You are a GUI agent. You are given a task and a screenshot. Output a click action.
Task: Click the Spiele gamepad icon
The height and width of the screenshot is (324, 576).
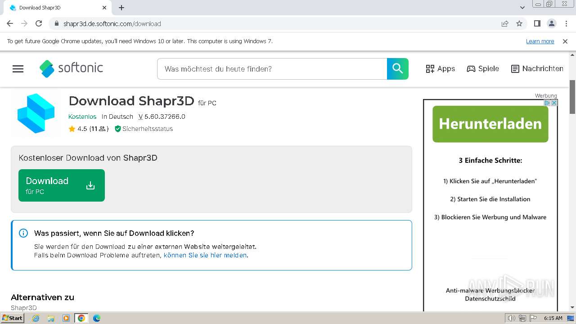coord(471,69)
